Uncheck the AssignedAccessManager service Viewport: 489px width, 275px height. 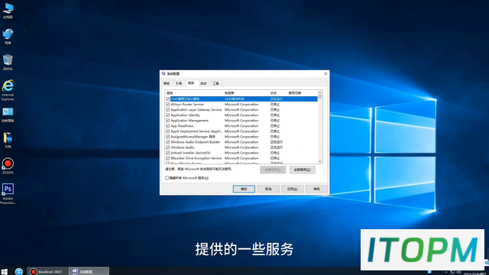(x=168, y=137)
